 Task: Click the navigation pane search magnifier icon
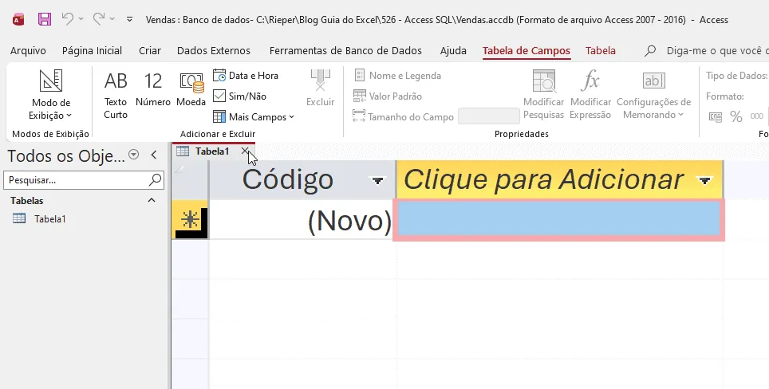click(x=155, y=180)
